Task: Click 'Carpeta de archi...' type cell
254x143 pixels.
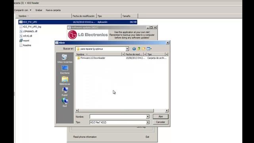Action: tap(157, 58)
